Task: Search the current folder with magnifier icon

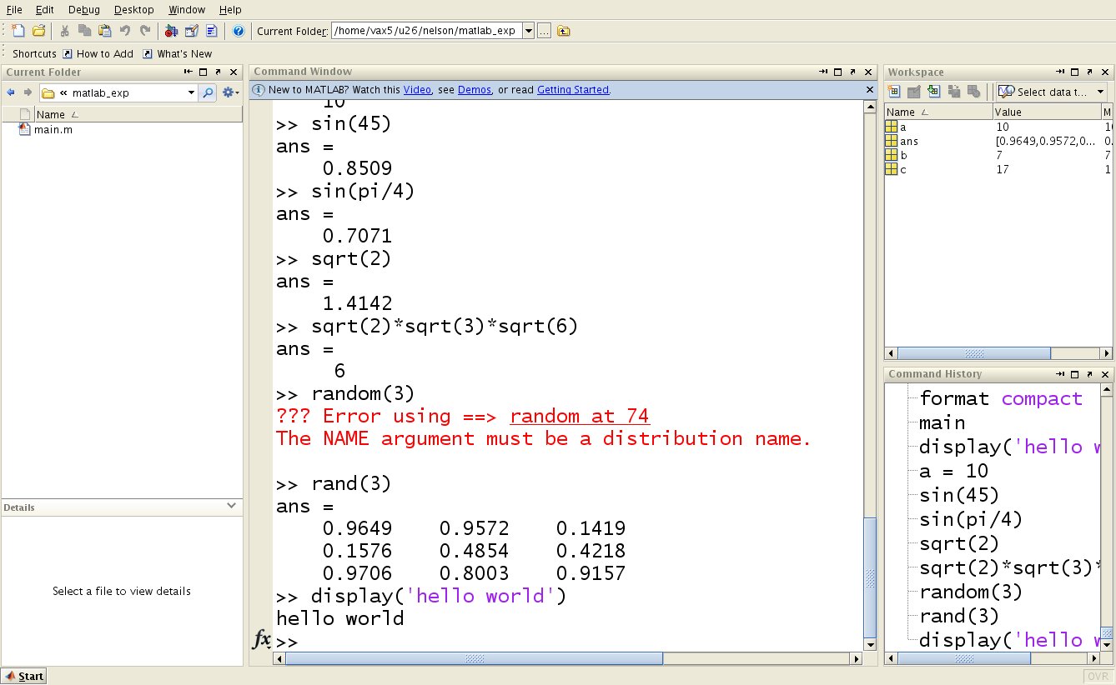Action: point(208,92)
